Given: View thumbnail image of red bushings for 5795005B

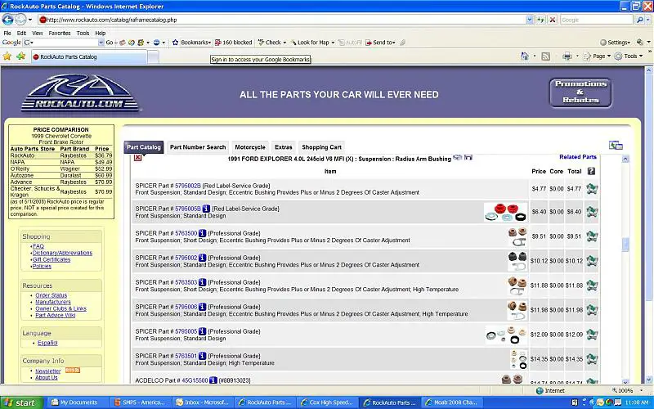Looking at the screenshot, I should 505,212.
